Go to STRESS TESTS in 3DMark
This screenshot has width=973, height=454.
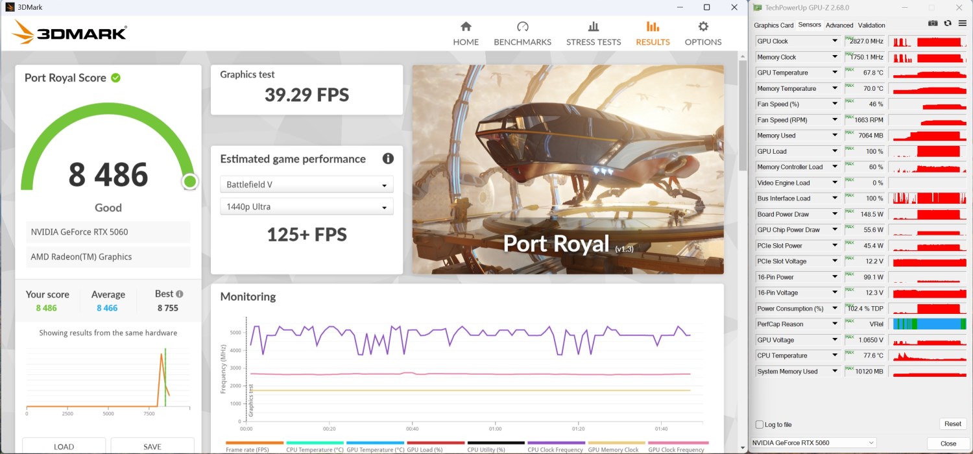click(x=594, y=34)
